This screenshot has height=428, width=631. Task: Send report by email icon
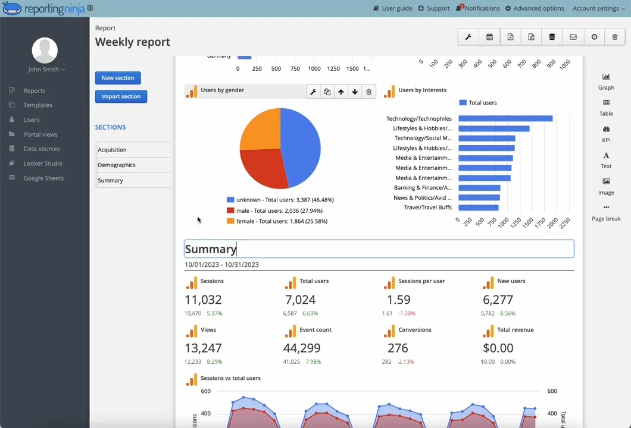(x=573, y=37)
